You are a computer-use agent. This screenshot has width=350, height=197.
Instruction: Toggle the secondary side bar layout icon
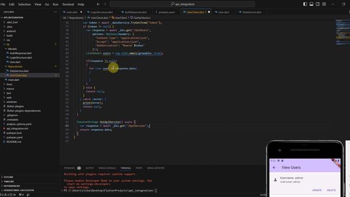tap(317, 4)
